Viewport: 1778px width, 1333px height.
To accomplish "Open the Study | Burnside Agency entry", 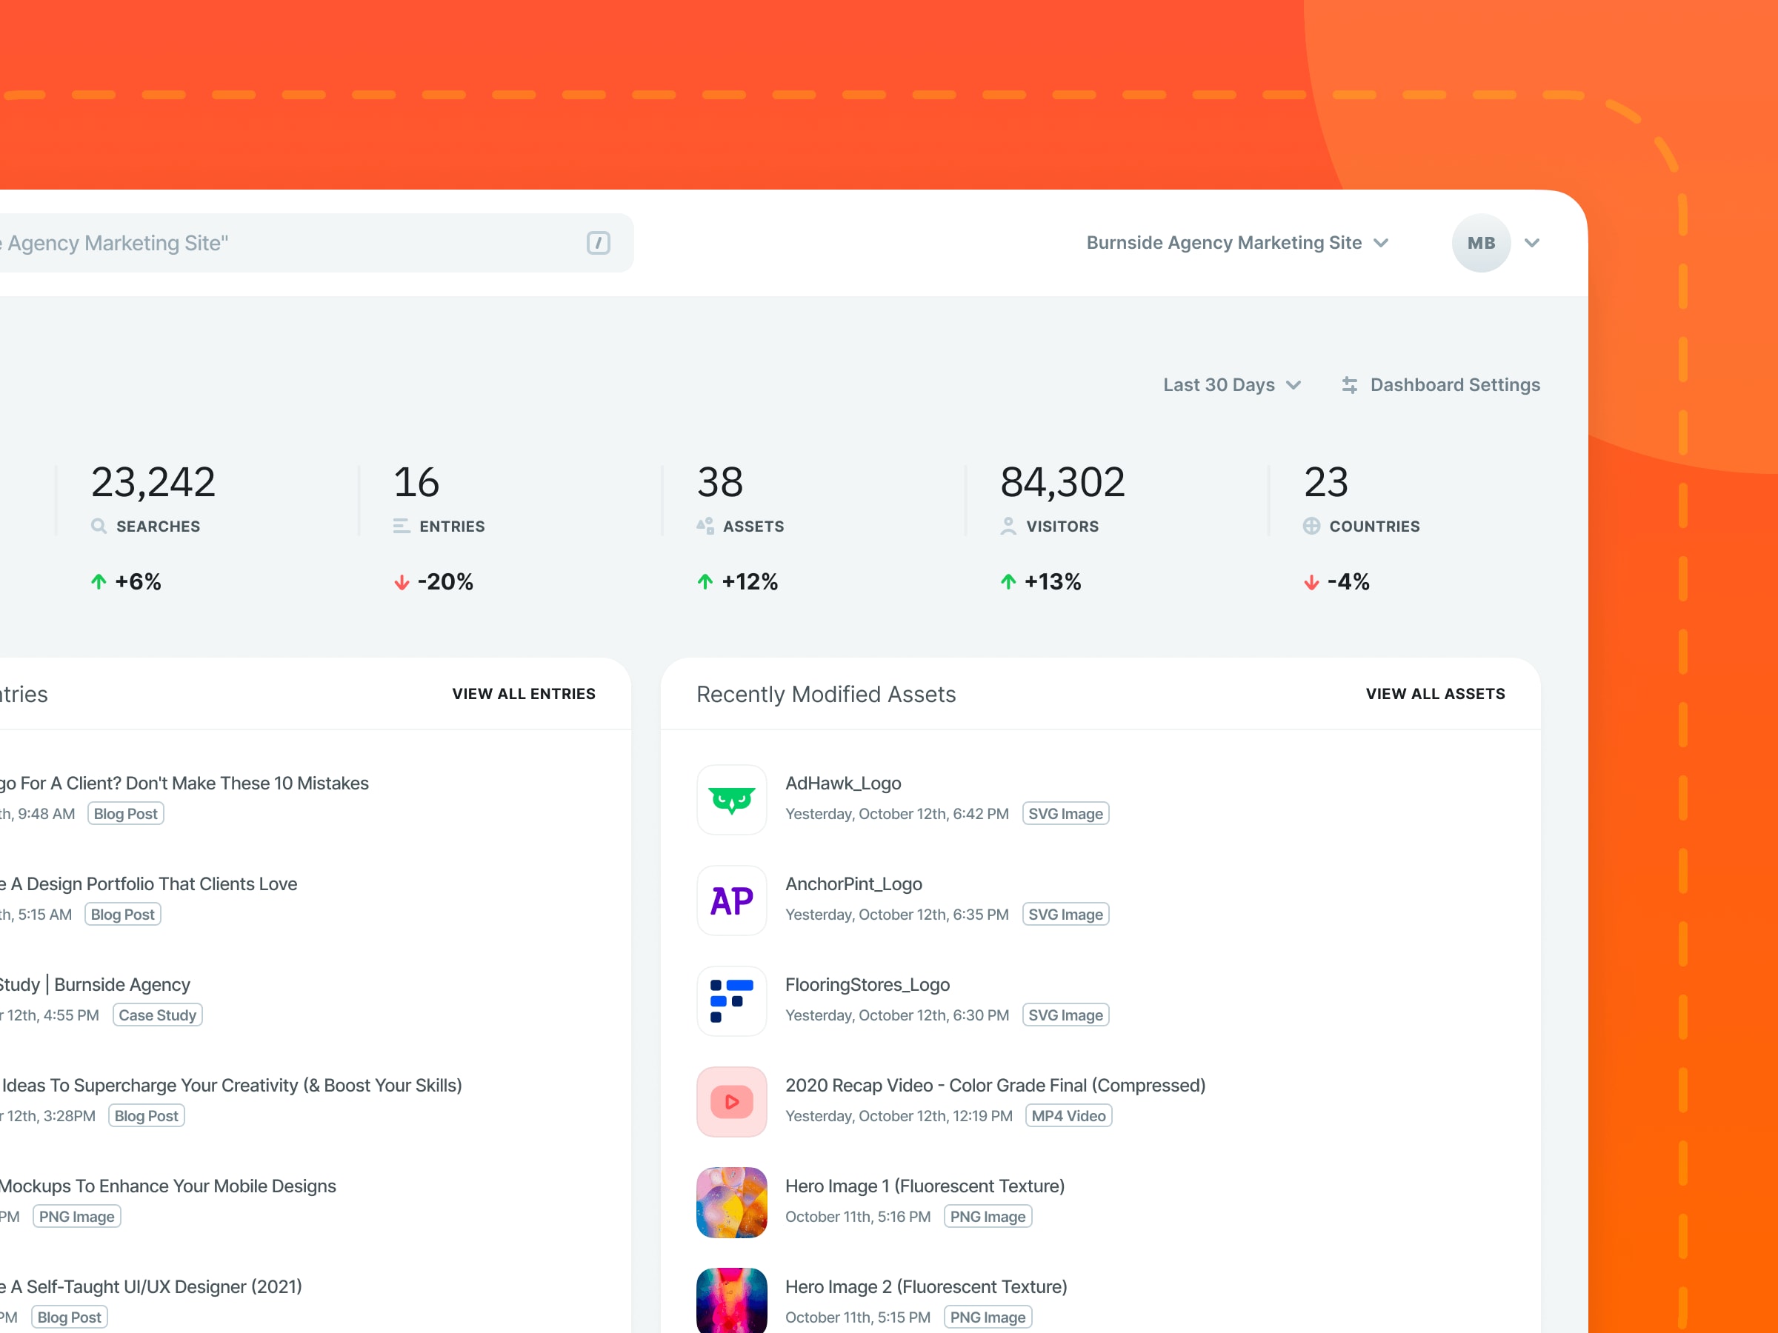I will click(x=96, y=984).
